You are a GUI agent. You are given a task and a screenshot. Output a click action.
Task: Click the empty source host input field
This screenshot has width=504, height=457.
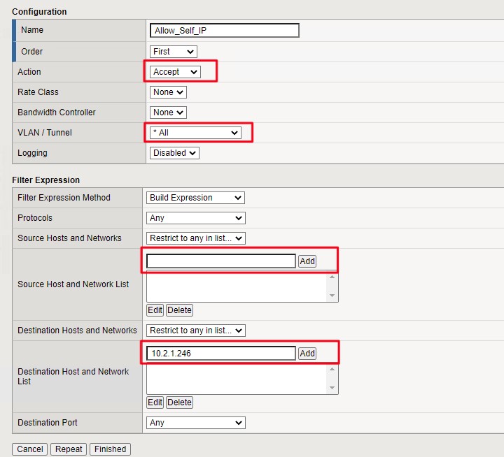click(x=221, y=261)
